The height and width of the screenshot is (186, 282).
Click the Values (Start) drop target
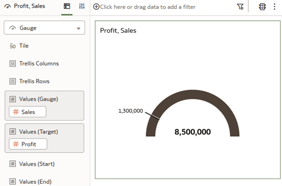tap(37, 164)
